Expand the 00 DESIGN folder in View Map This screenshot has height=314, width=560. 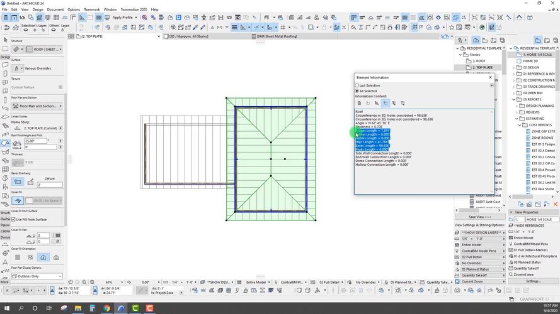(514, 67)
